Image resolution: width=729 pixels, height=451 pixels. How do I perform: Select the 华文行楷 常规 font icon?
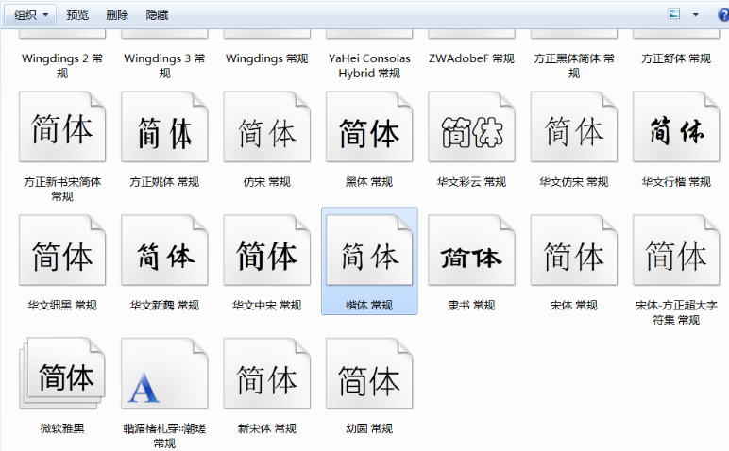coord(676,126)
